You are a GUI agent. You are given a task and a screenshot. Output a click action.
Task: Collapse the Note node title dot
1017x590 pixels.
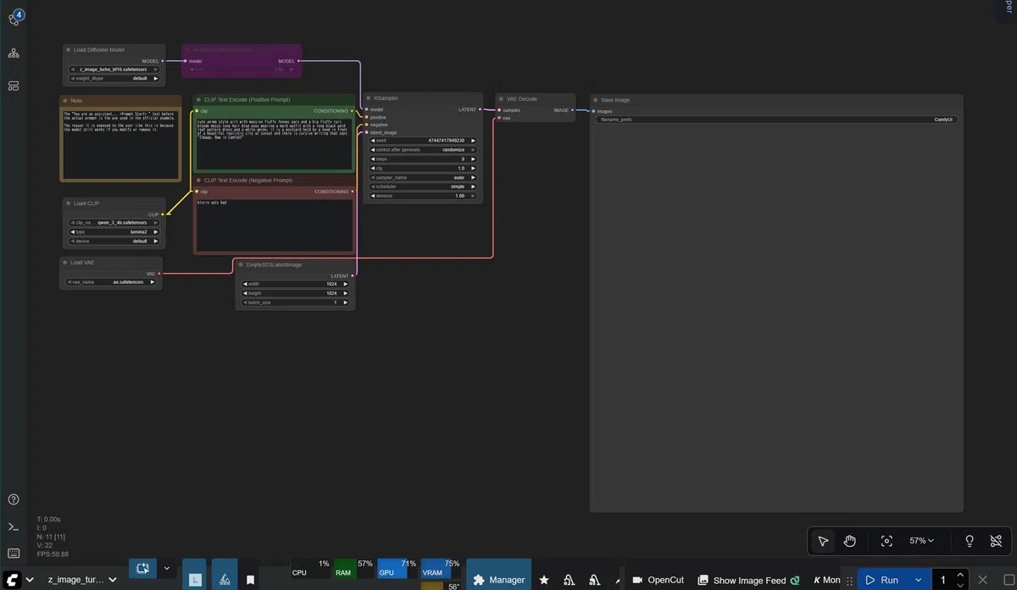[66, 101]
